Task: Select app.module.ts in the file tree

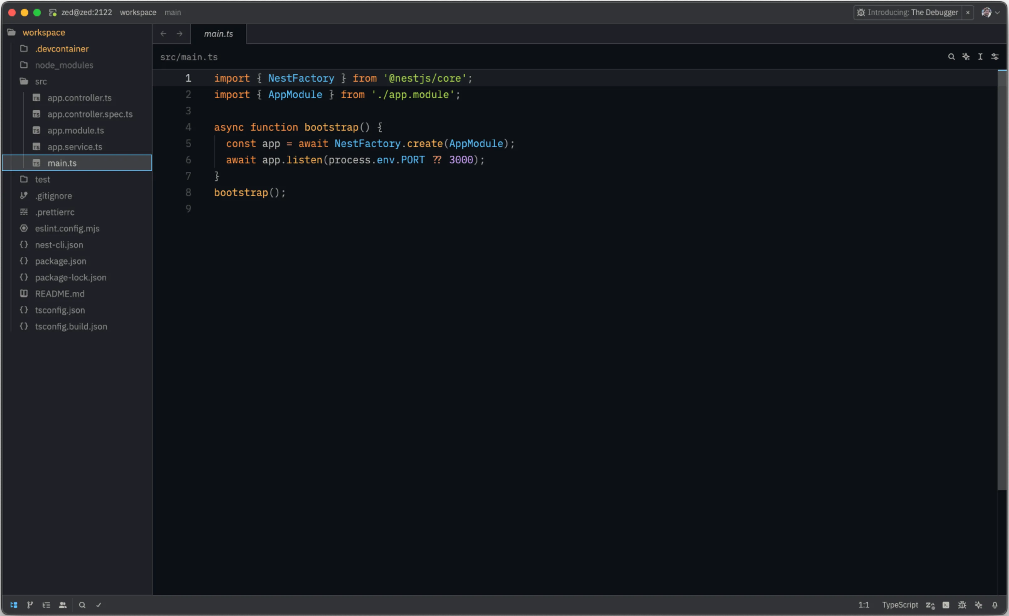Action: point(76,130)
